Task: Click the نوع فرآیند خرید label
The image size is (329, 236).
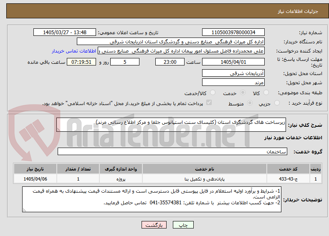Action: click(x=305, y=103)
